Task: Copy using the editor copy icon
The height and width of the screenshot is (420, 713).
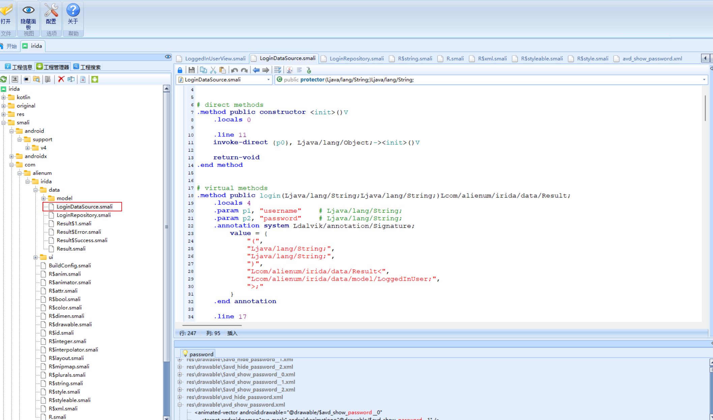Action: point(203,70)
